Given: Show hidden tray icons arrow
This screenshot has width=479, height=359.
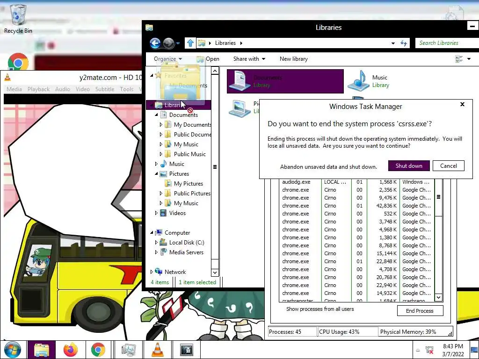Looking at the screenshot, I should click(x=418, y=350).
